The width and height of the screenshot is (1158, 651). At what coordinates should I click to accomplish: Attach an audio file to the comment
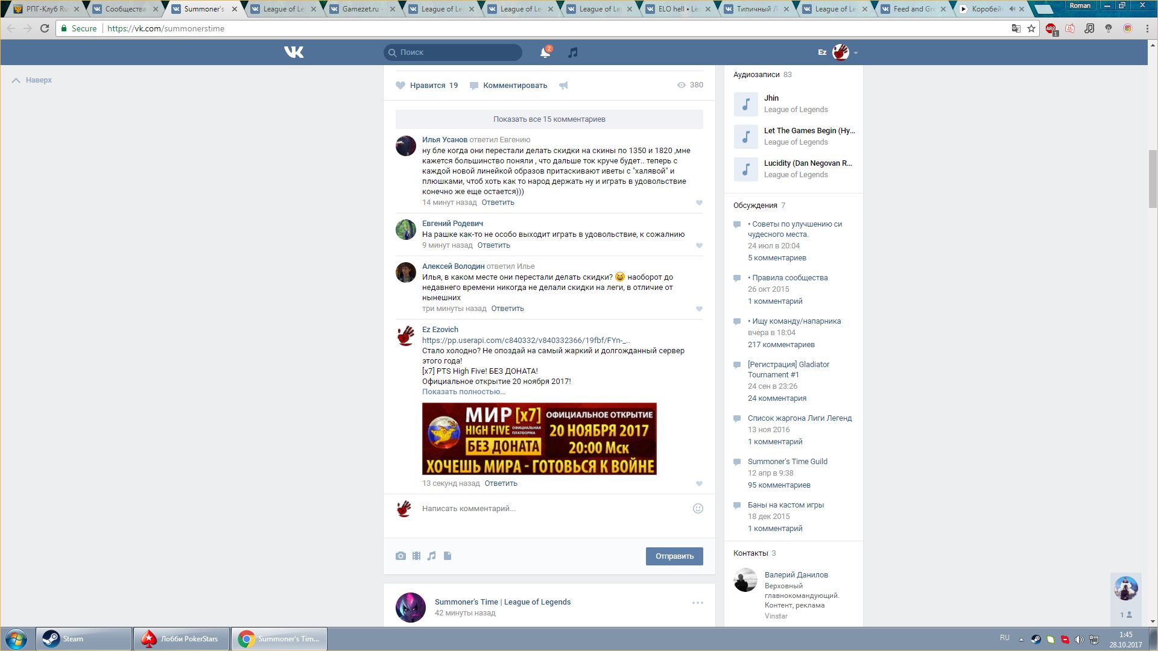click(432, 556)
